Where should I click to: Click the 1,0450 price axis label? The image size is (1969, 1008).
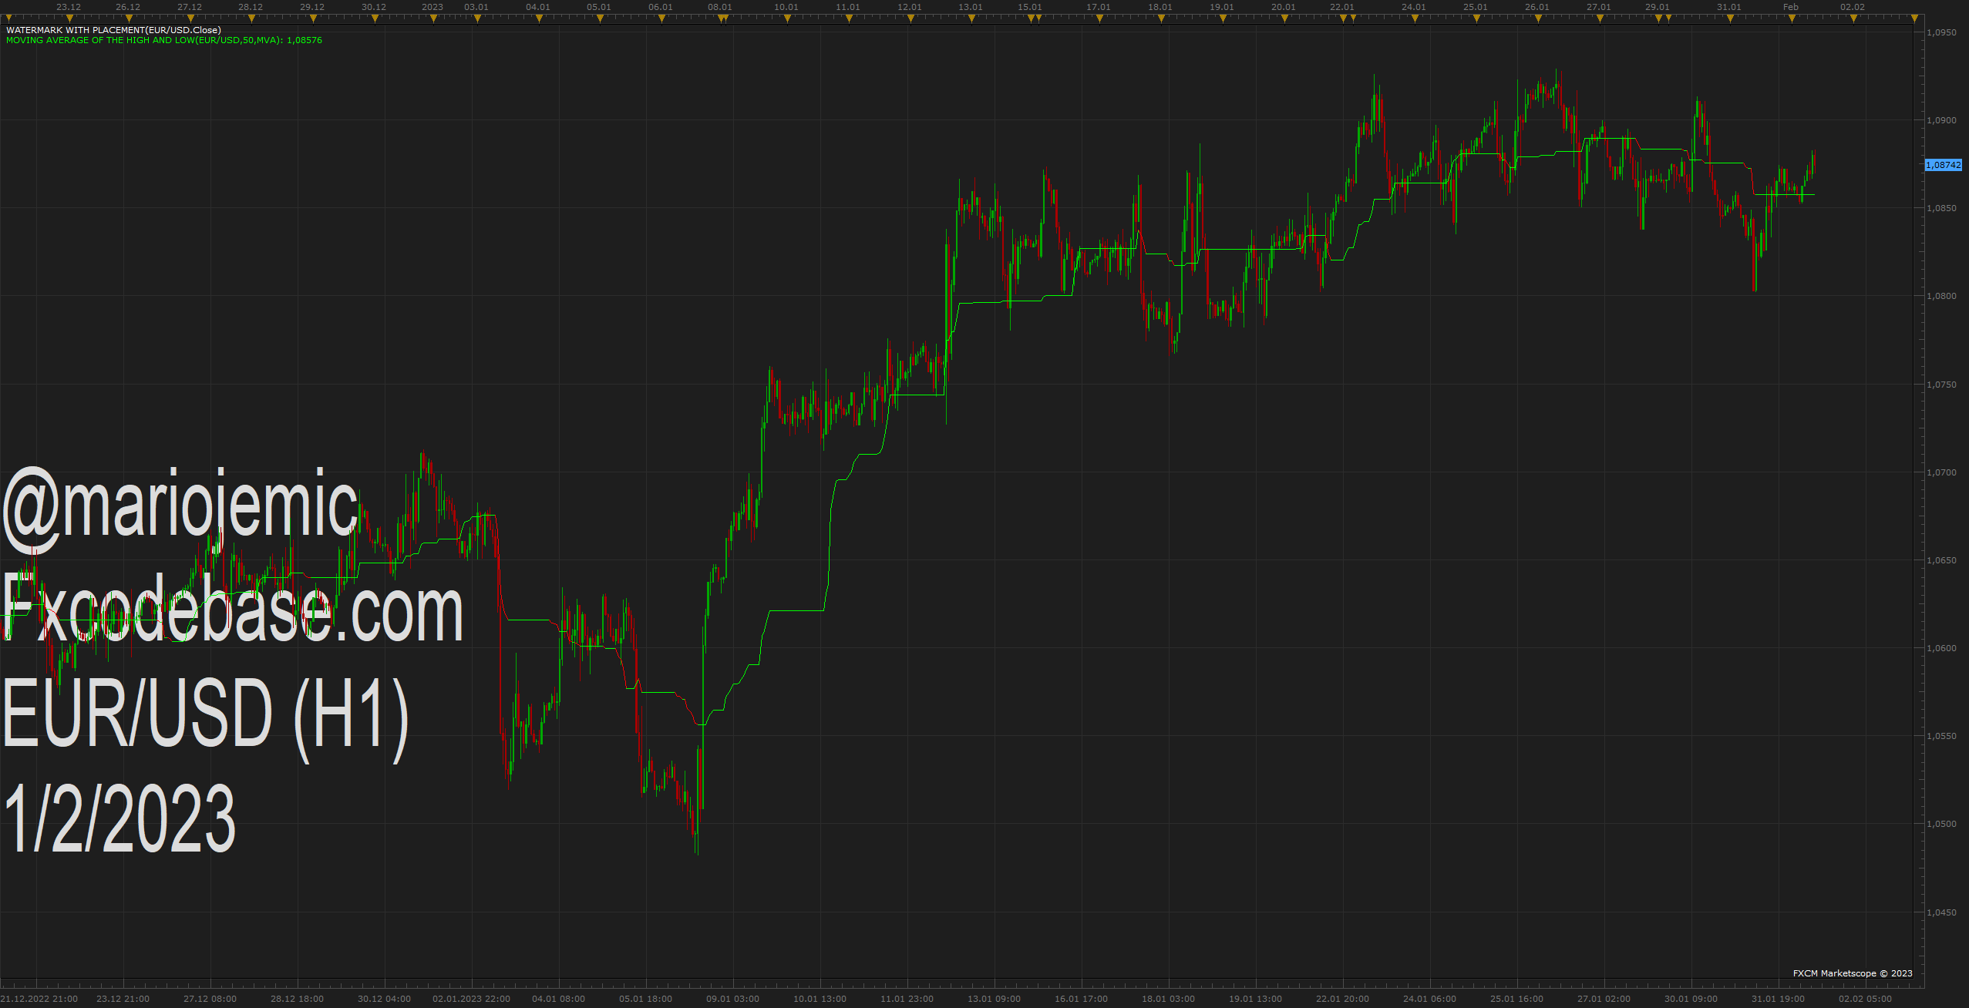[1941, 912]
